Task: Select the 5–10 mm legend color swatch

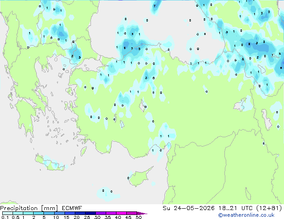Action: pyautogui.click(x=49, y=213)
